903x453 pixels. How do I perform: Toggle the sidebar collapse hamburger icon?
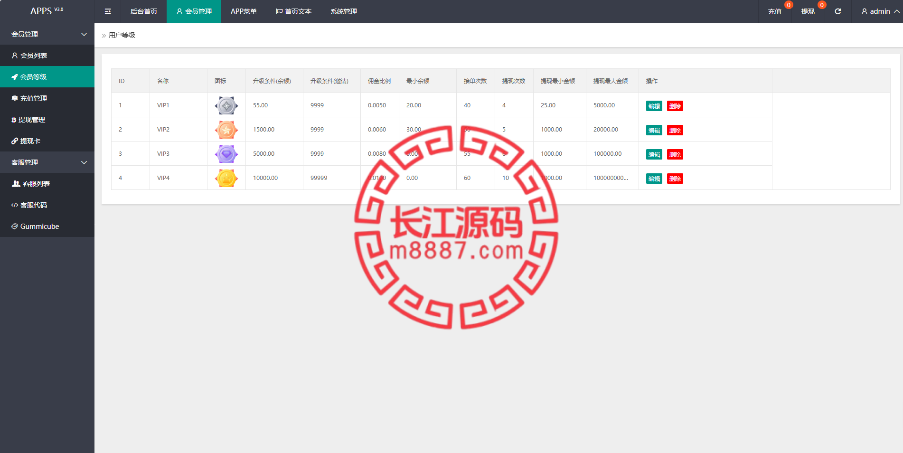108,11
